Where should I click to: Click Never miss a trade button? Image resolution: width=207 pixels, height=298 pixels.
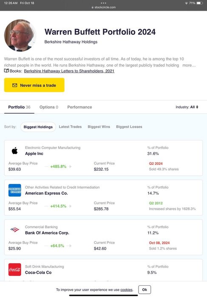click(34, 85)
